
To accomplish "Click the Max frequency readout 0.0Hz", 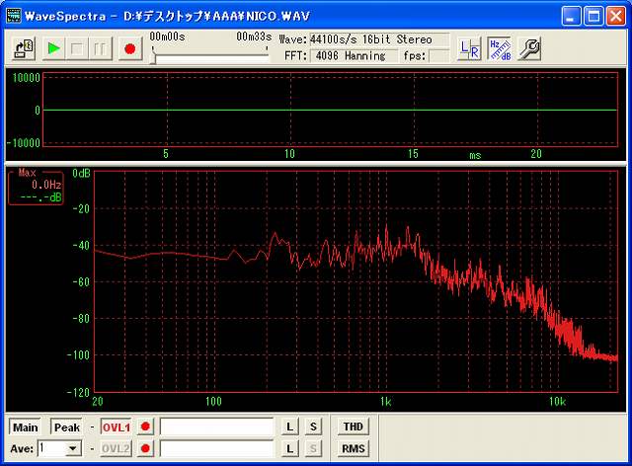I will tap(46, 185).
